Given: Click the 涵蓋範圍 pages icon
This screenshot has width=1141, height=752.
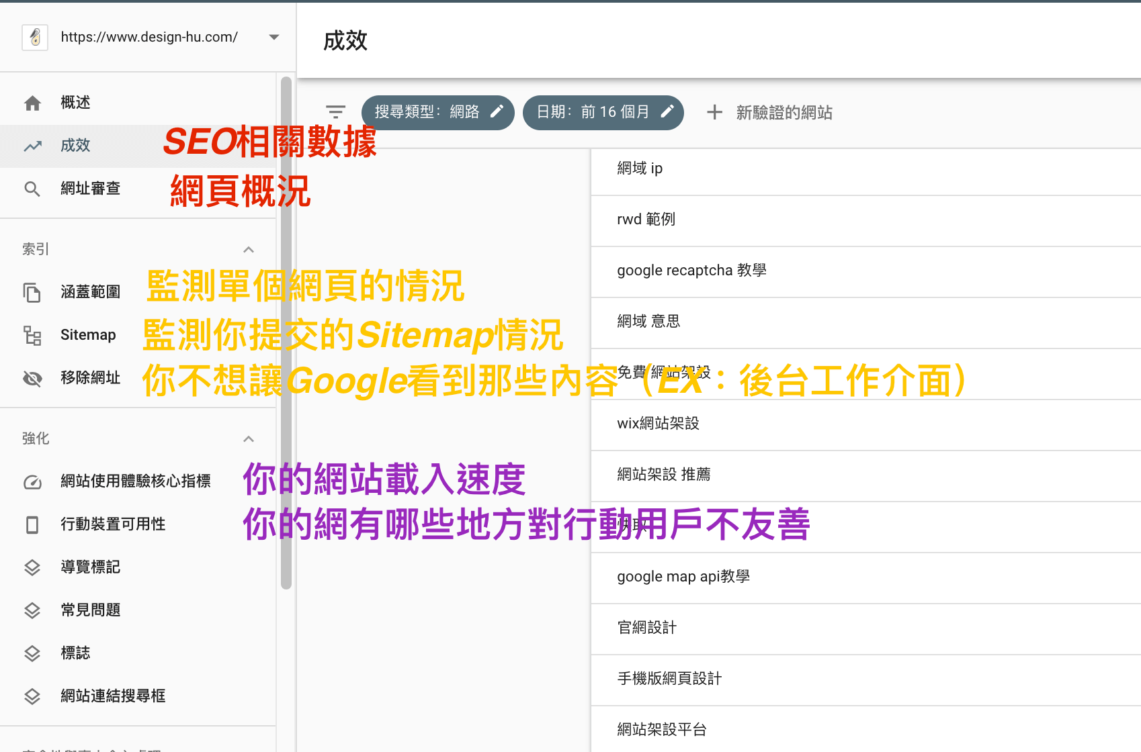Looking at the screenshot, I should click(x=32, y=292).
